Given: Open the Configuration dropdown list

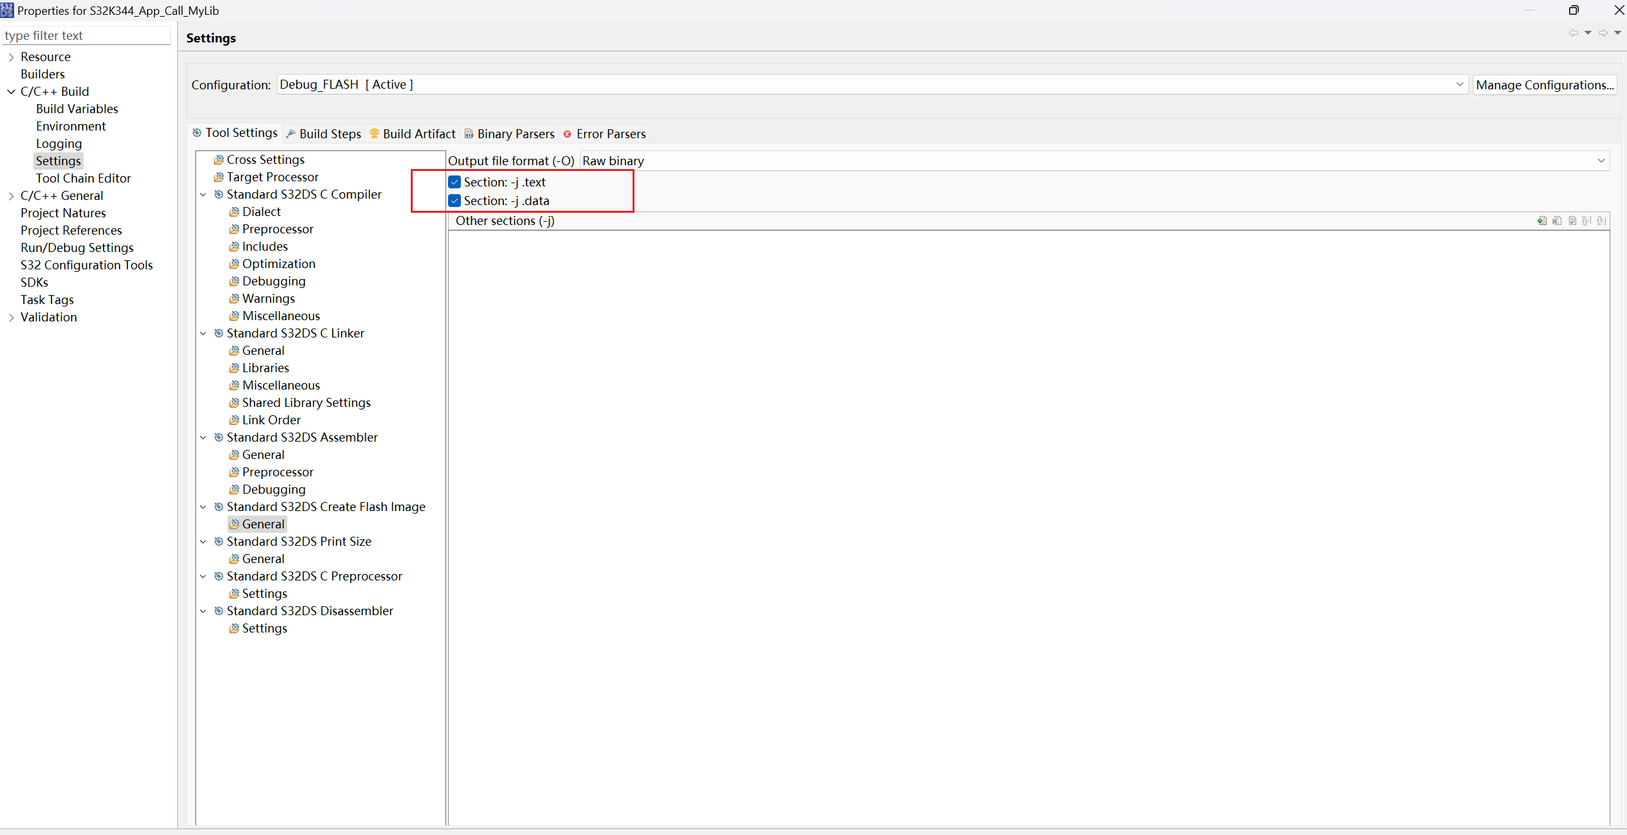Looking at the screenshot, I should pos(1459,84).
